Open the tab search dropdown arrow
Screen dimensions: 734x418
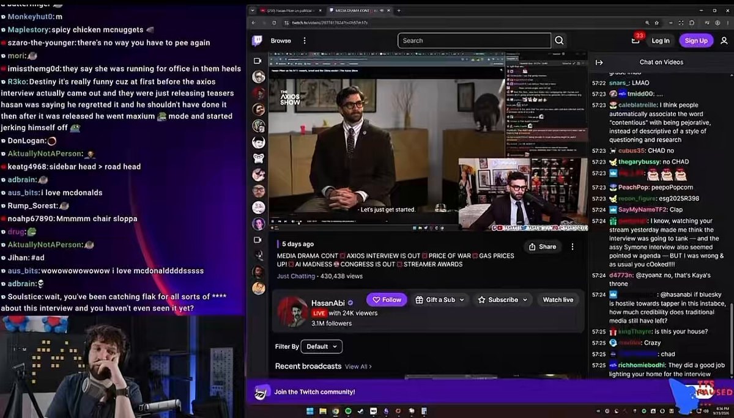pos(253,10)
